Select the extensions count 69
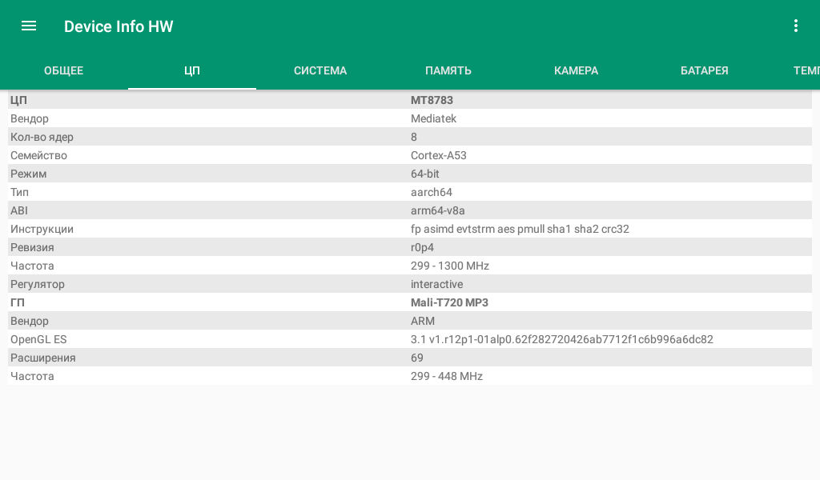Screen dimensions: 820x480 pyautogui.click(x=416, y=358)
